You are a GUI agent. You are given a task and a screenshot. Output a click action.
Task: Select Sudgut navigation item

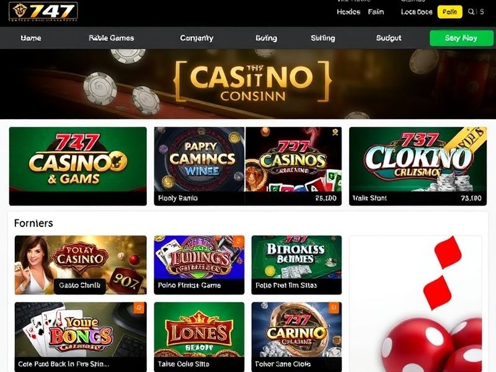tap(389, 38)
